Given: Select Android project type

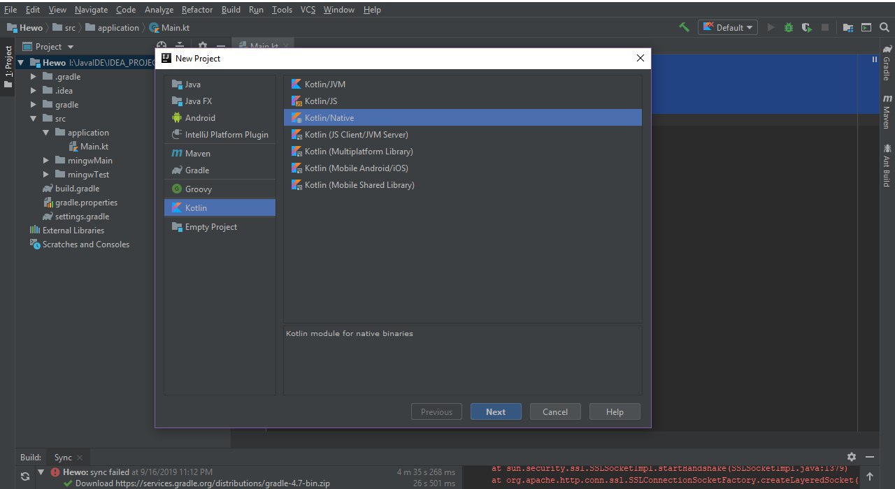Looking at the screenshot, I should pos(220,117).
